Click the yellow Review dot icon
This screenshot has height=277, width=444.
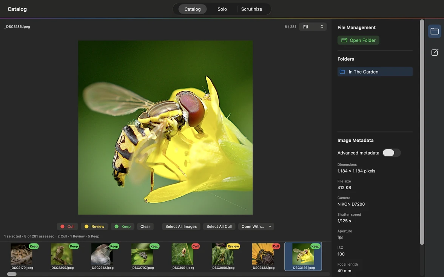click(x=86, y=226)
